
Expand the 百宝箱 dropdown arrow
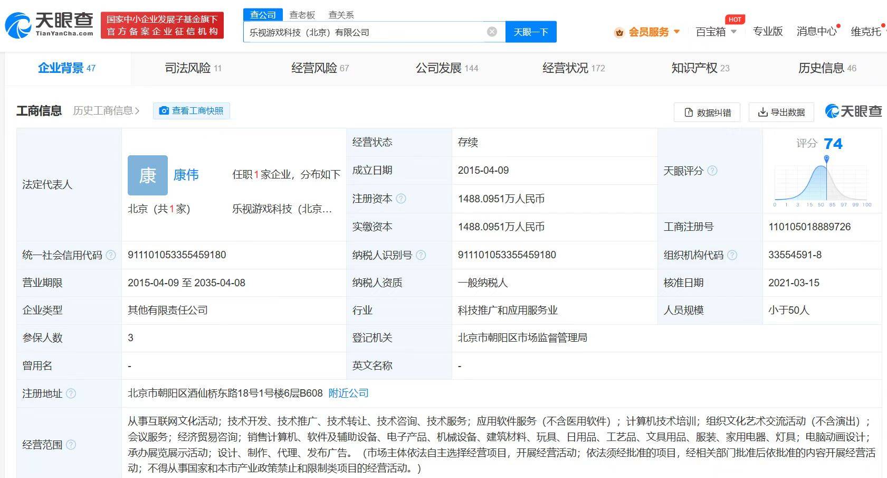733,32
